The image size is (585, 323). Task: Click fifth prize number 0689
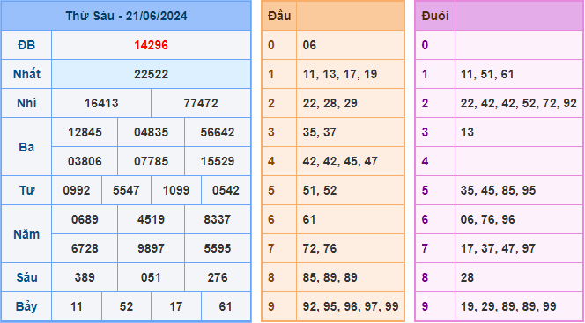click(85, 219)
